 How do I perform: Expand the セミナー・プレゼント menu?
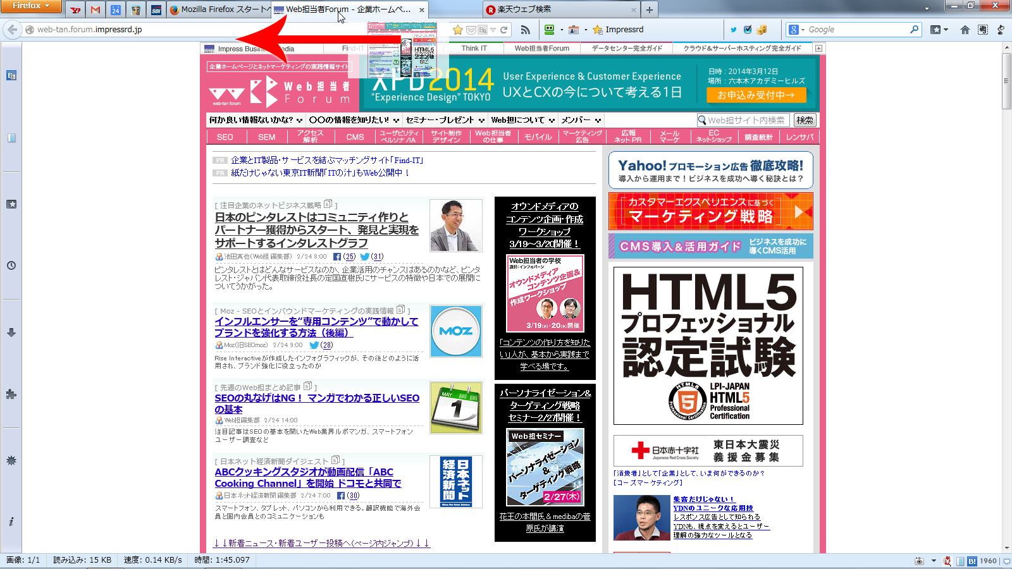point(445,119)
